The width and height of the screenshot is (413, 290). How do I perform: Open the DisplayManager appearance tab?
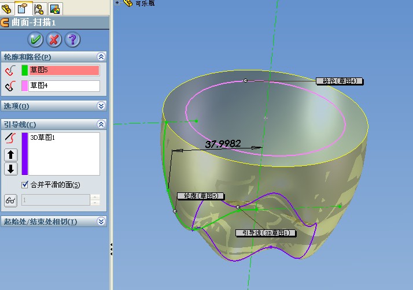(55, 9)
